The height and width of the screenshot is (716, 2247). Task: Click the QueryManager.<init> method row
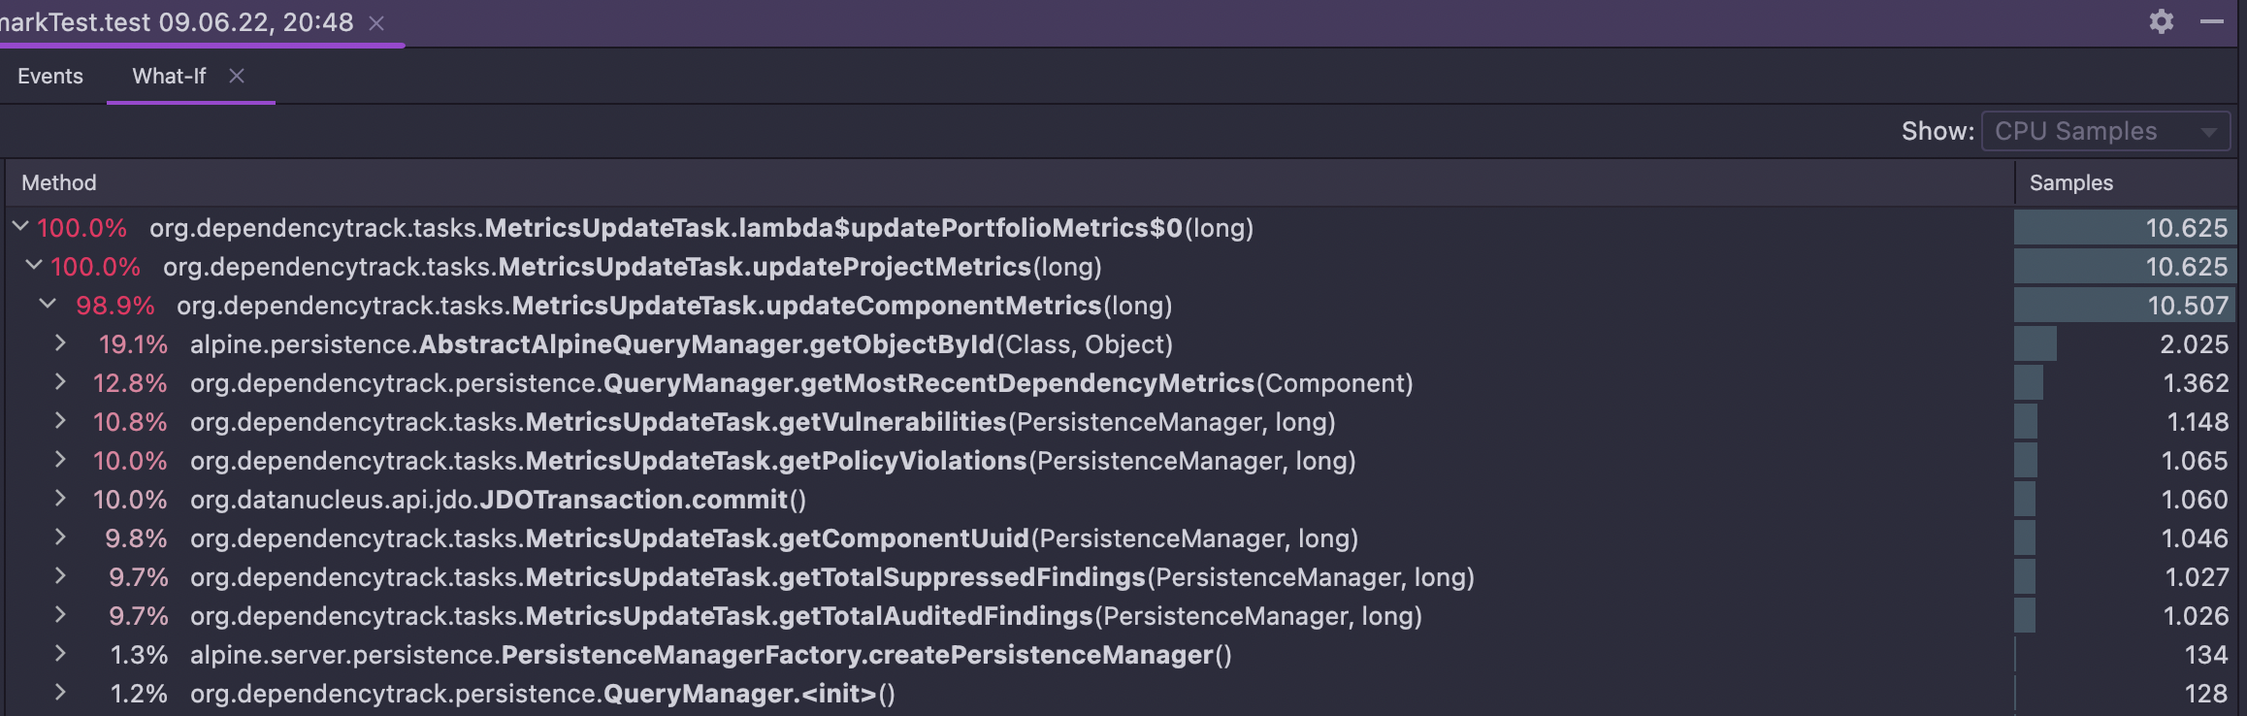(x=541, y=694)
